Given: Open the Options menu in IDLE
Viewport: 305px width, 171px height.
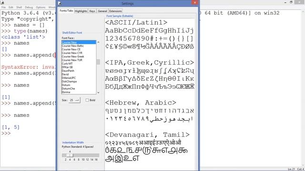Looking at the screenshot, I should [41, 8].
